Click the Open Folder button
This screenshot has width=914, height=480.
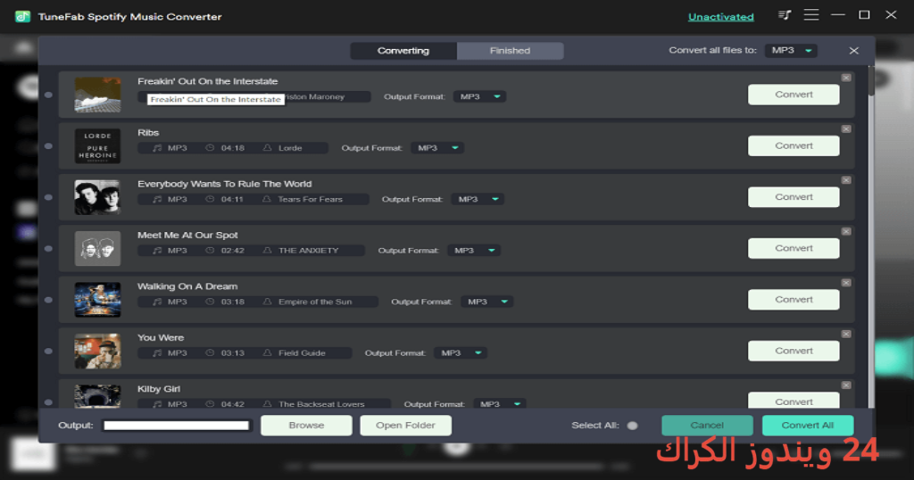click(406, 426)
